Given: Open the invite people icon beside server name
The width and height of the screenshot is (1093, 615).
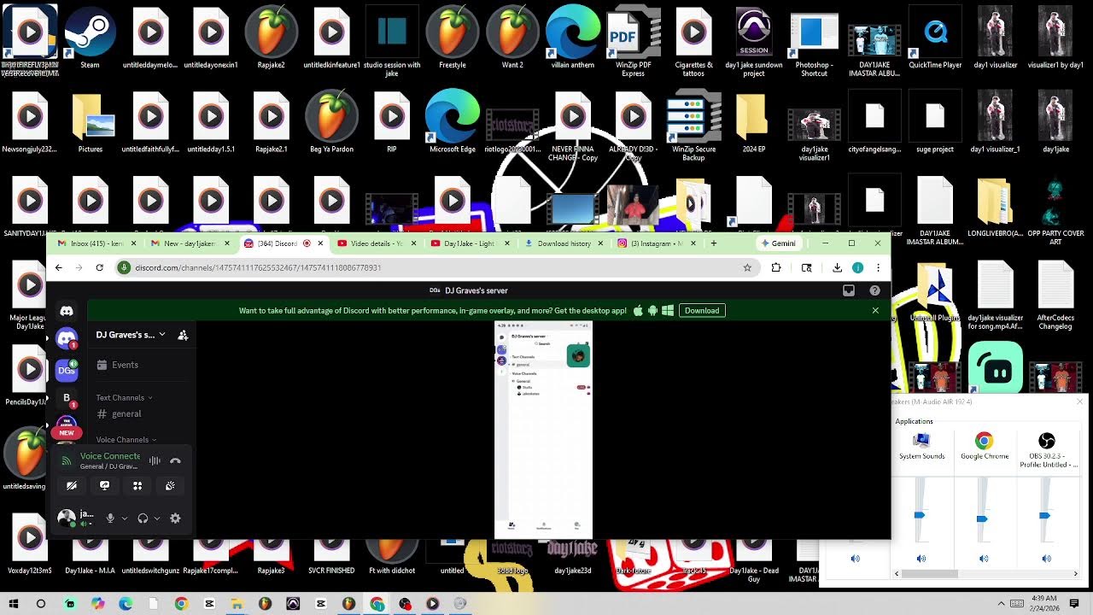Looking at the screenshot, I should [x=183, y=335].
